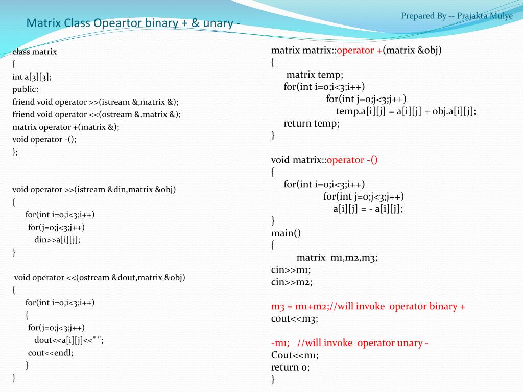Click "friend void operator <<(ostream &,matrix &);"

click(x=97, y=115)
